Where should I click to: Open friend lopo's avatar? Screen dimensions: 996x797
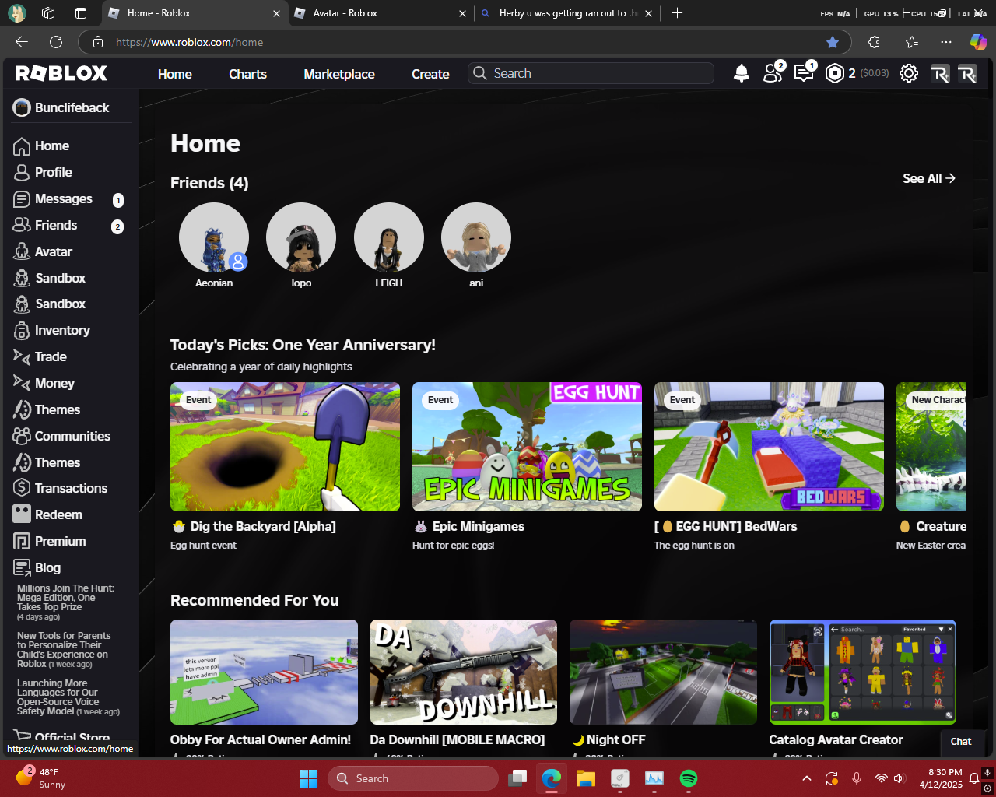301,237
